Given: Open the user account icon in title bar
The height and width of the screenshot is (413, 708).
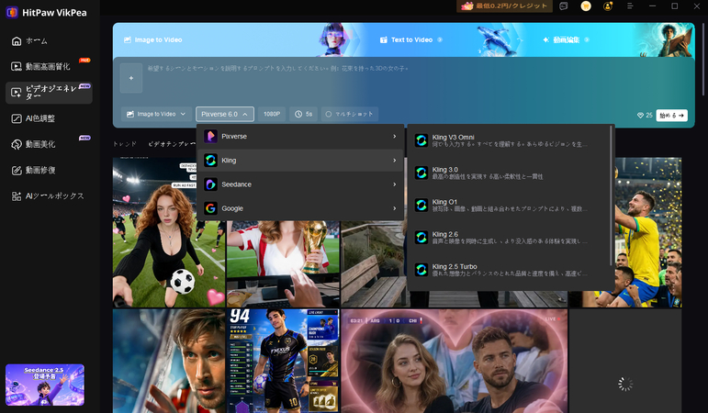Looking at the screenshot, I should [x=608, y=6].
